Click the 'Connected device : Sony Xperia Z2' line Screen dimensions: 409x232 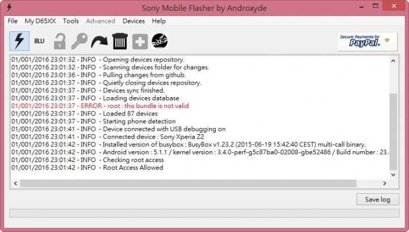[107, 136]
